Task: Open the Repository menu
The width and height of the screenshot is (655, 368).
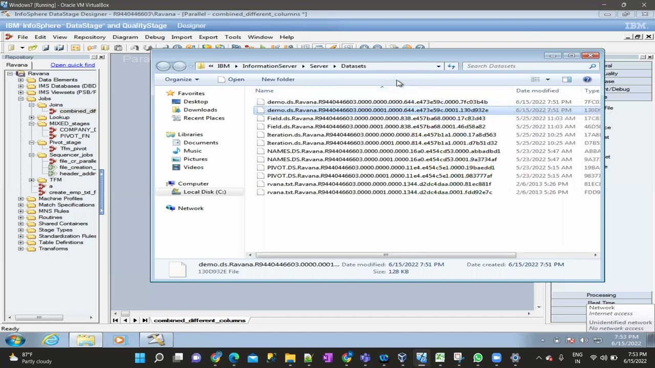Action: 90,37
